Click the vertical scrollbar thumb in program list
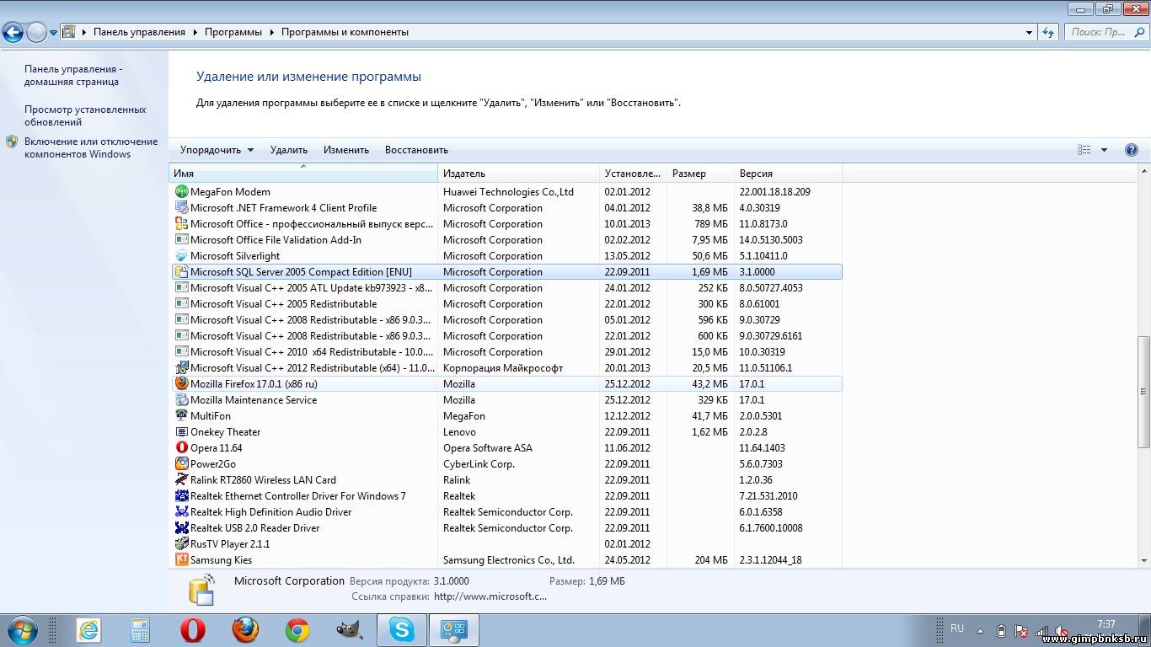This screenshot has width=1151, height=647. [1143, 393]
